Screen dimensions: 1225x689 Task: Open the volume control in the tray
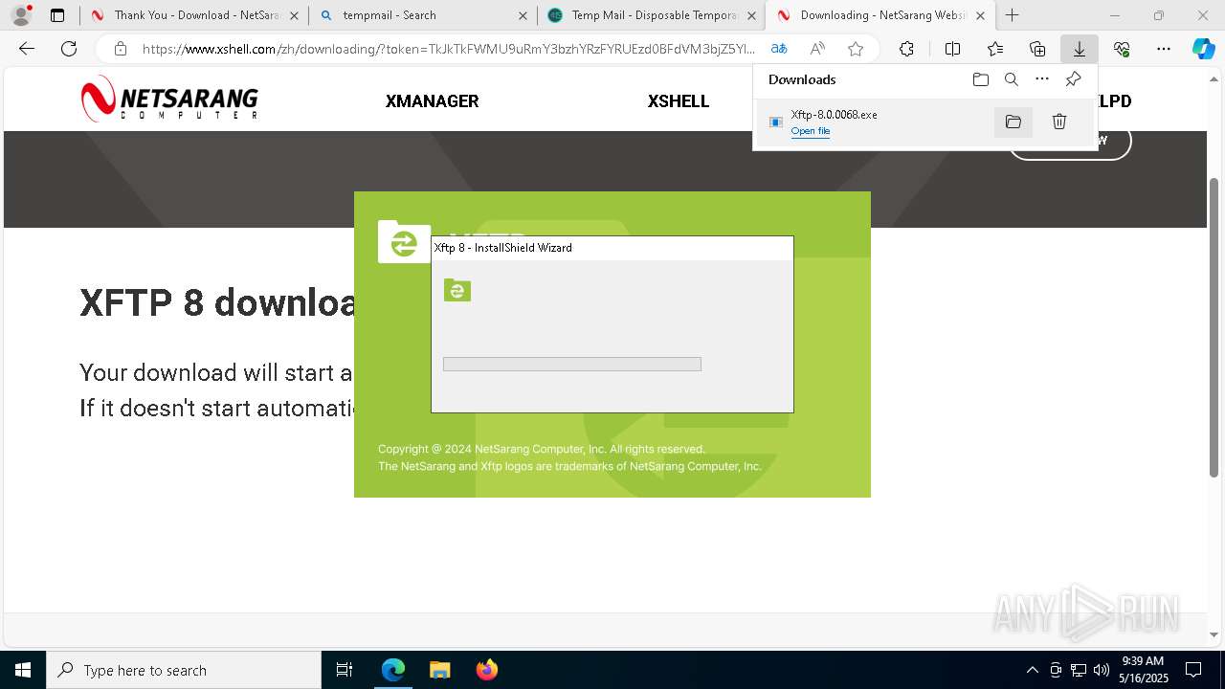(1101, 670)
